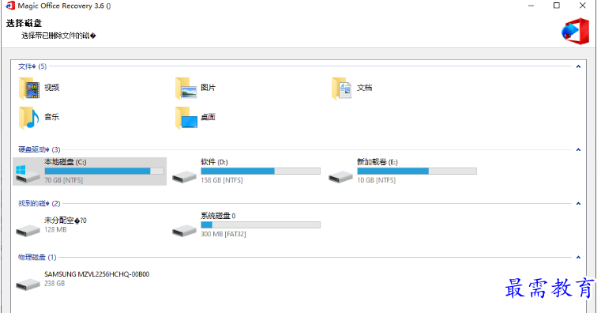This screenshot has height=313, width=601.
Task: Collapse the 文件夹 (5) section
Action: (578, 66)
